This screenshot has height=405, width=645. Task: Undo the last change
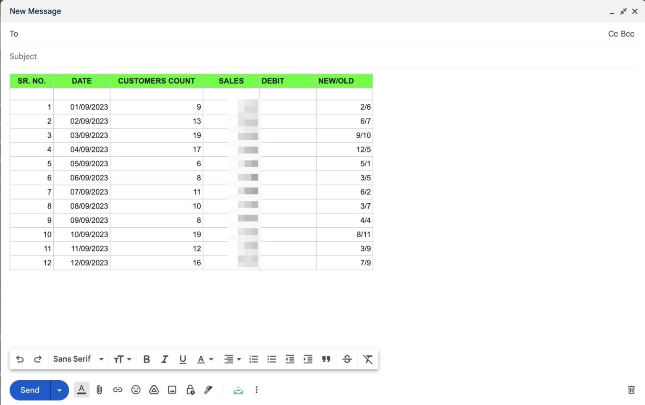coord(20,359)
